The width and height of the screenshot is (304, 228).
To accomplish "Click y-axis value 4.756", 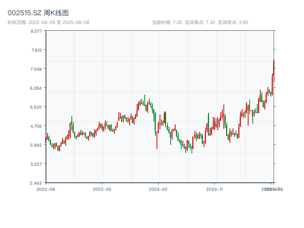I will [x=36, y=126].
